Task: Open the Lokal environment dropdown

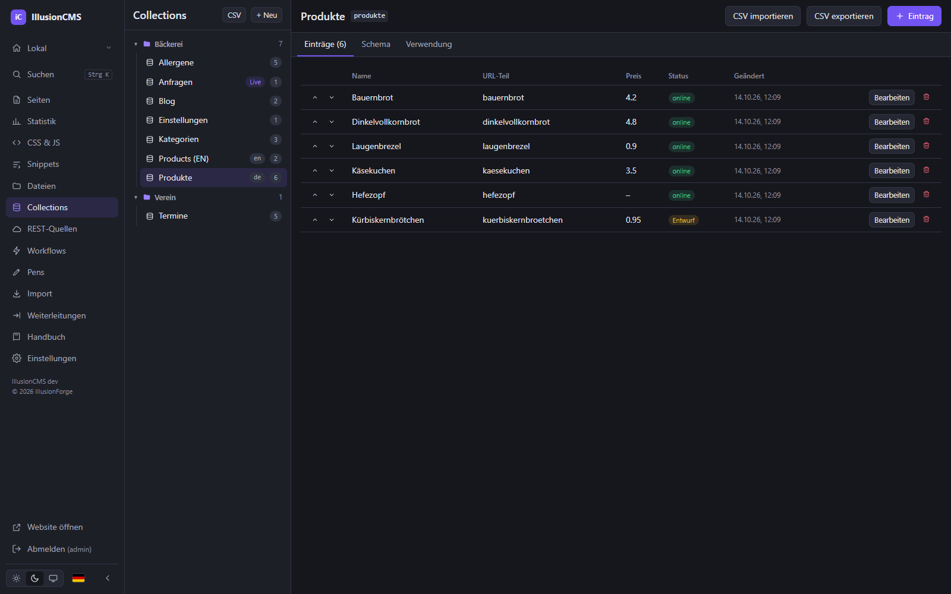Action: point(62,48)
